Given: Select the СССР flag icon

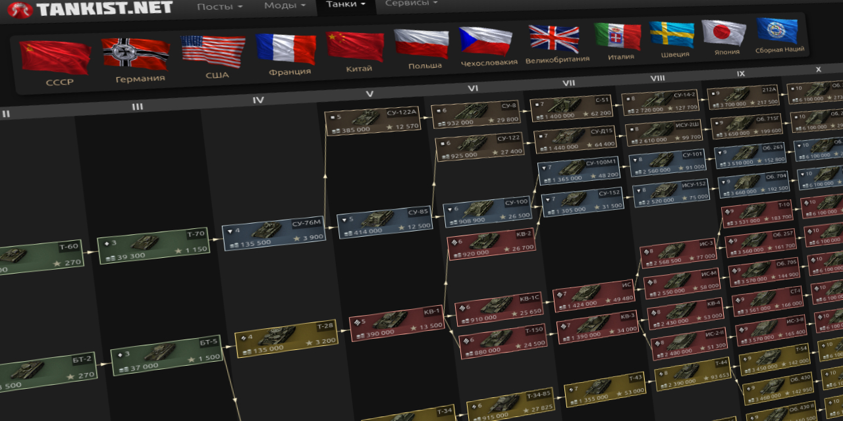Looking at the screenshot, I should [55, 57].
